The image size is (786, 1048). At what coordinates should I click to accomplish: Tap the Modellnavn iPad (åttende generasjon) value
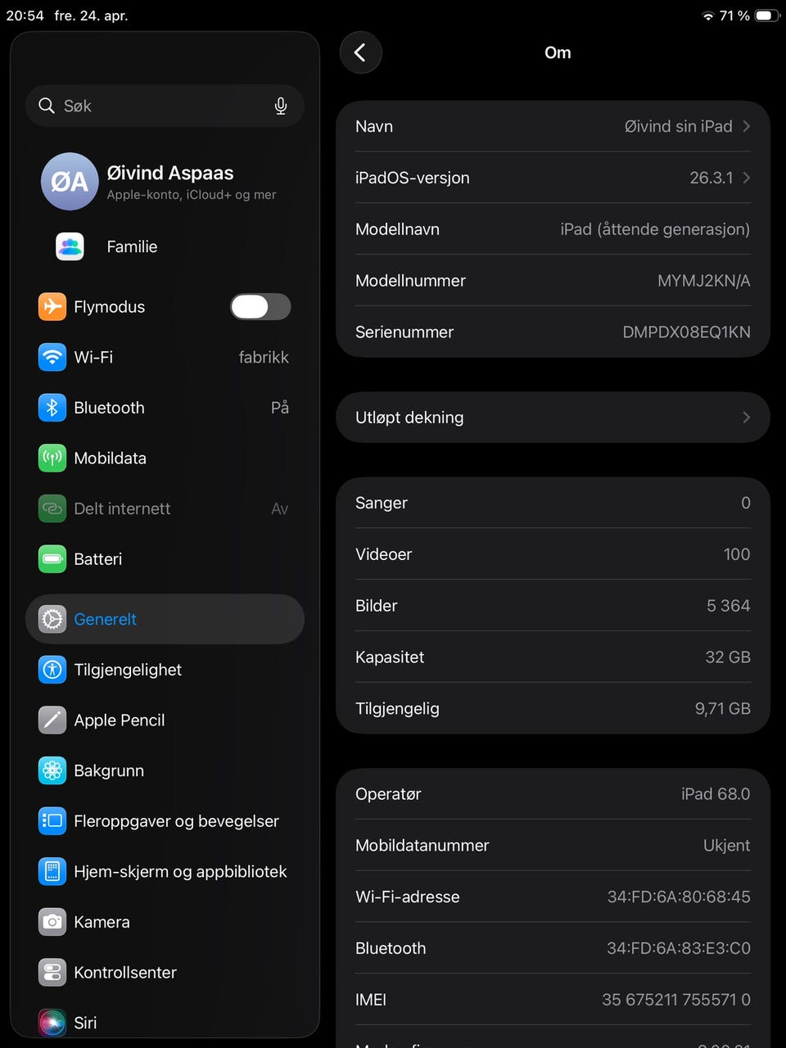pos(655,229)
